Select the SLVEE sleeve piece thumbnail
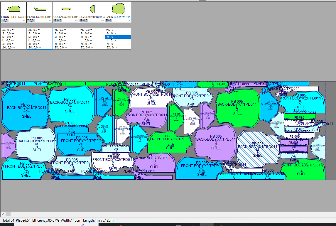336x226 pixels. point(92,9)
